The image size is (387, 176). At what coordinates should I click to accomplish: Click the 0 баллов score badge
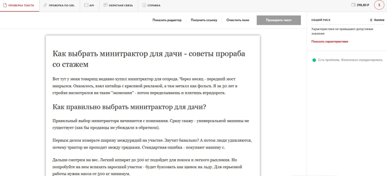(376, 20)
